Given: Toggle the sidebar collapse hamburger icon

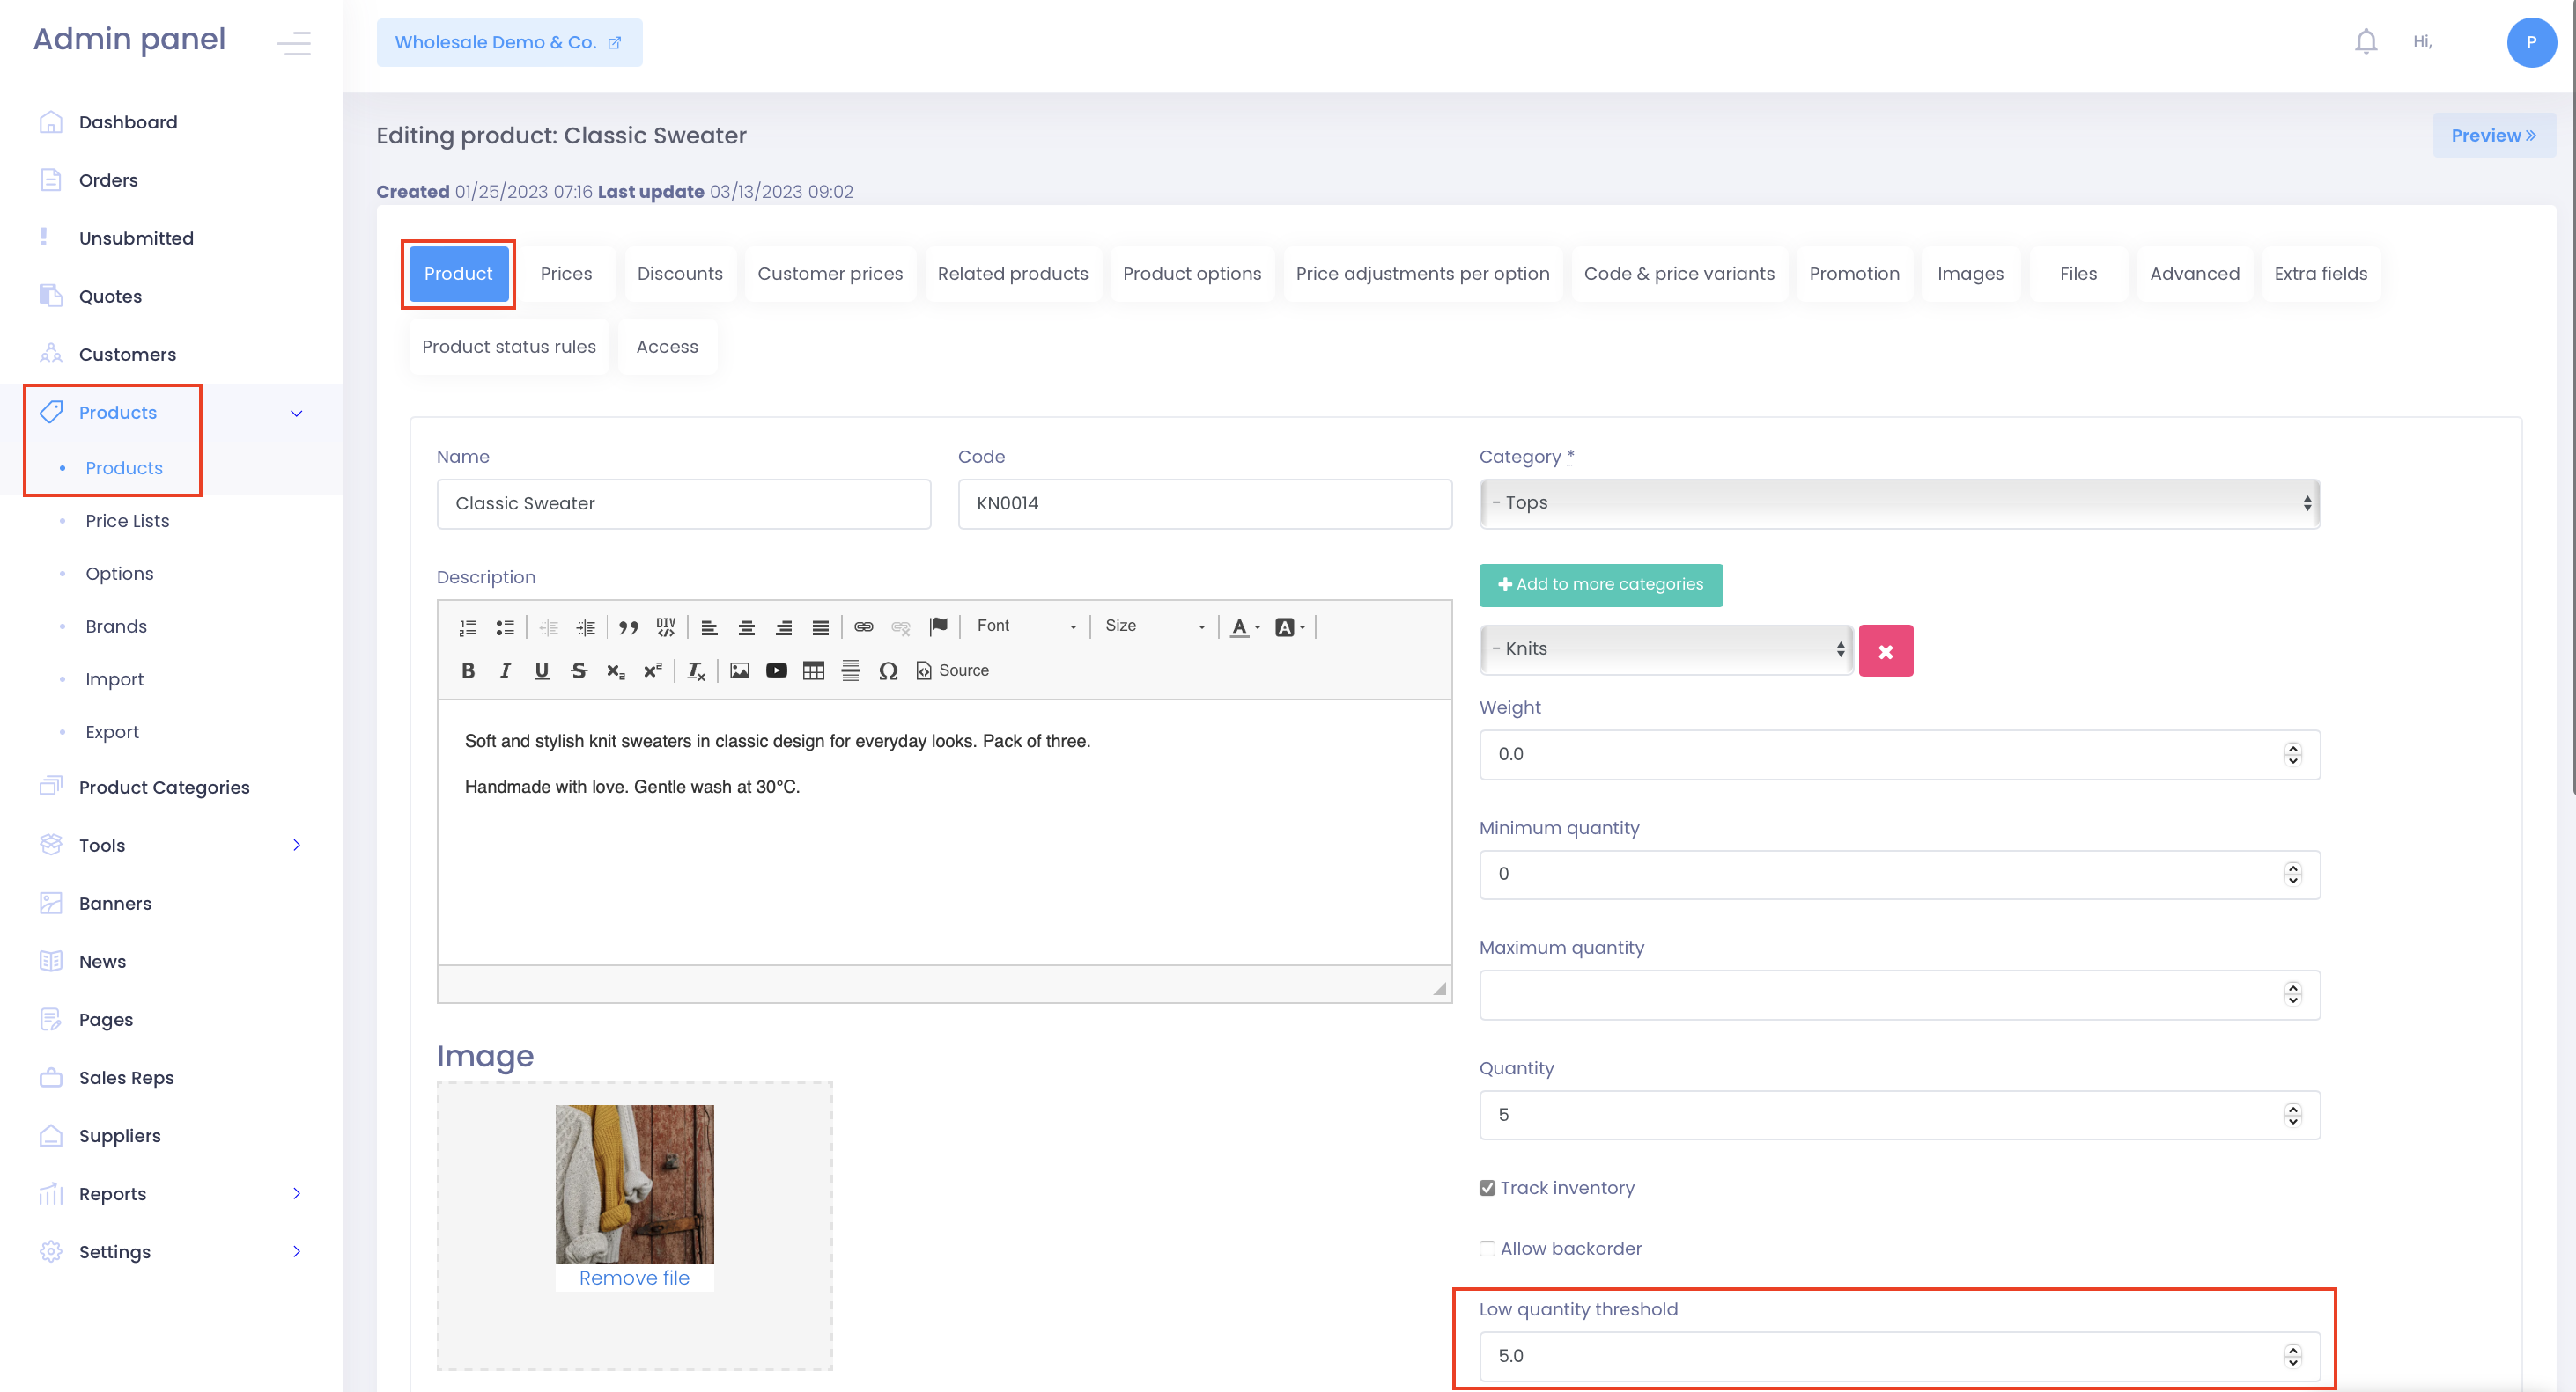Looking at the screenshot, I should coord(293,42).
